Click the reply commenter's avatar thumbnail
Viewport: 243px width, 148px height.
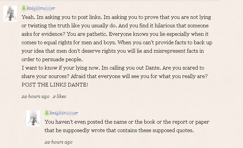pyautogui.click(x=33, y=118)
